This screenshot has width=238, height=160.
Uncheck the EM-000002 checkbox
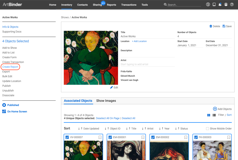point(153,137)
